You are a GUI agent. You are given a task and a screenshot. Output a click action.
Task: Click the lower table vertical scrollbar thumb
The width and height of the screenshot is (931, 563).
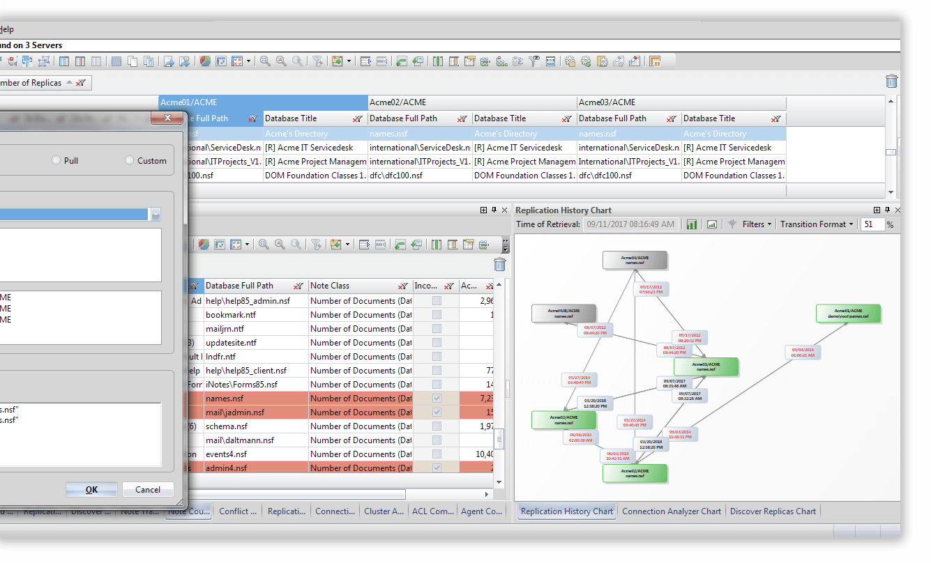(499, 439)
